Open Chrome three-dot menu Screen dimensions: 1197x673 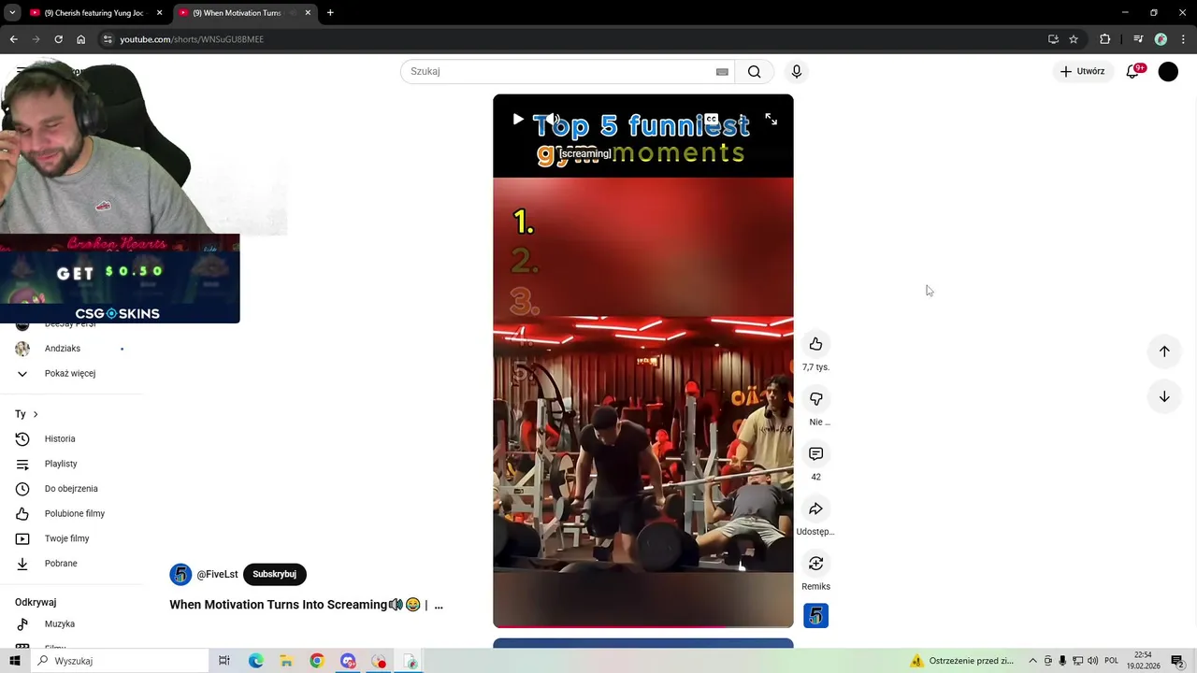click(x=1183, y=39)
